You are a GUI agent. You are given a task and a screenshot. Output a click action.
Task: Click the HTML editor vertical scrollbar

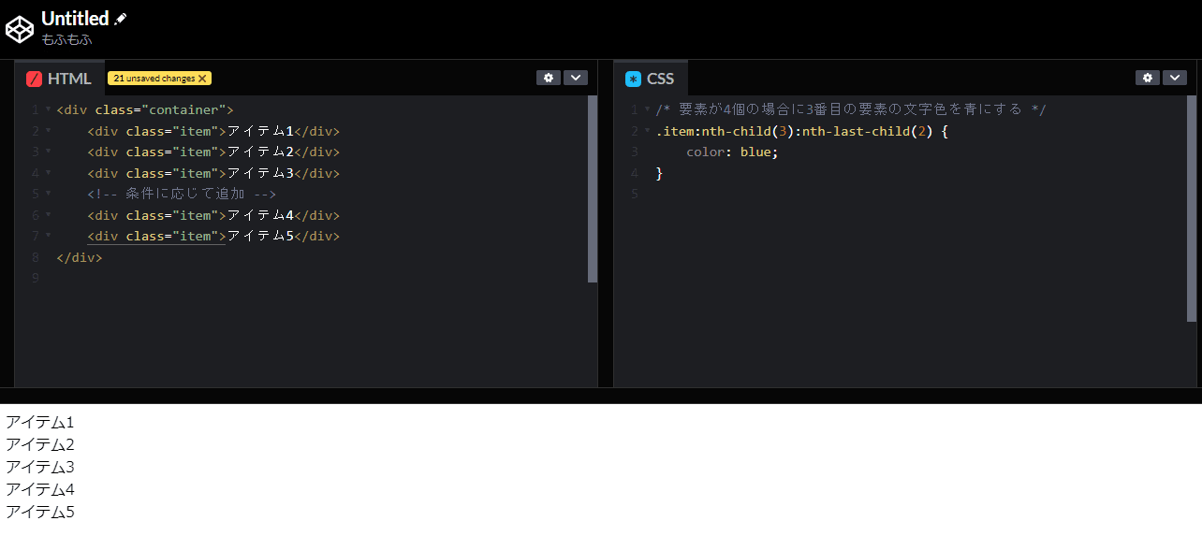tap(592, 187)
